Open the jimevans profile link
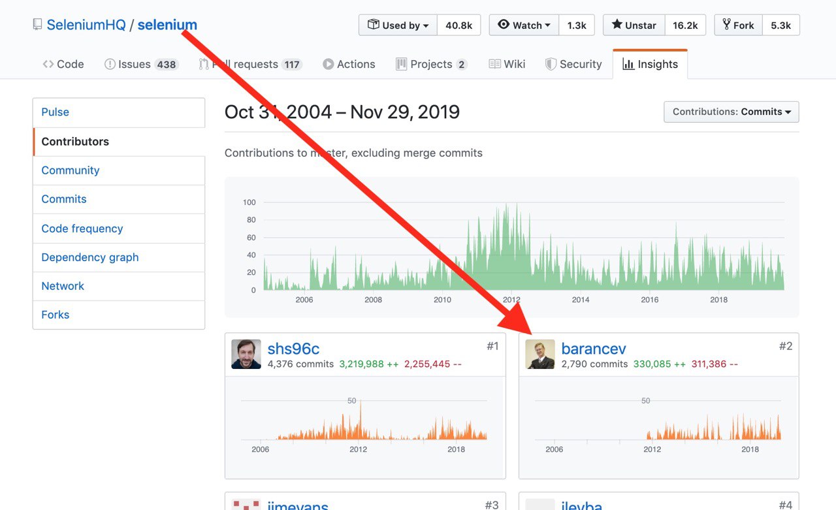This screenshot has width=836, height=510. click(x=298, y=505)
